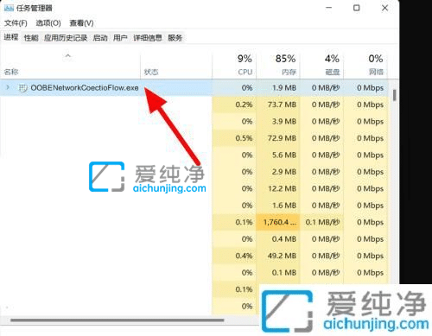Click the 73.7 MB memory cell
The image size is (432, 336).
pyautogui.click(x=278, y=105)
